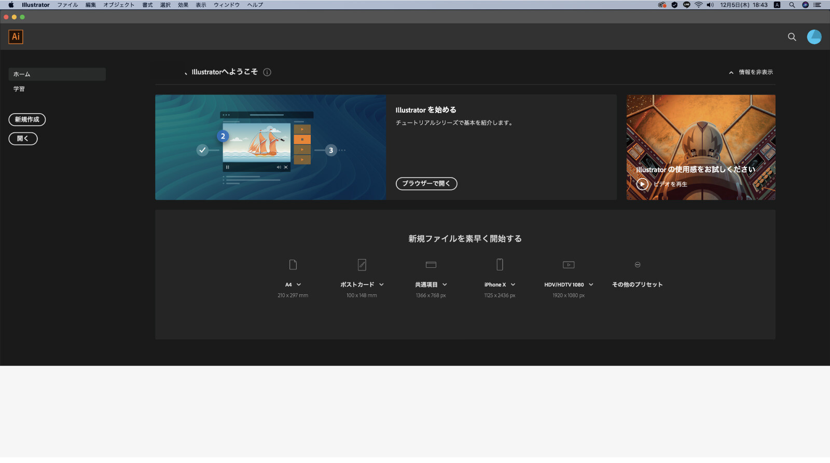
Task: Open the 編集 menu
Action: (x=91, y=5)
